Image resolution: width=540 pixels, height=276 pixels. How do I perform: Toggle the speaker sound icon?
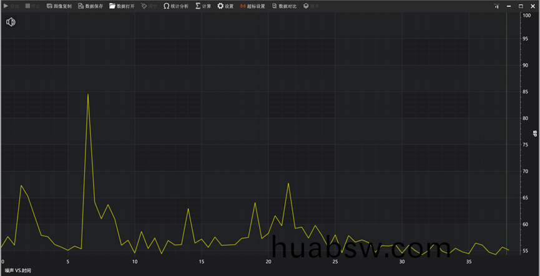tap(11, 22)
